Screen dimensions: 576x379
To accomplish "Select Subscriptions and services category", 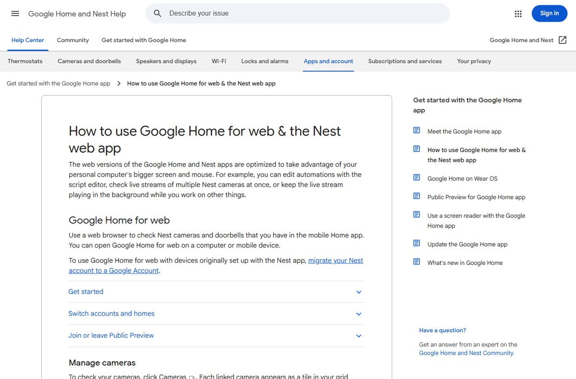I will tap(405, 61).
